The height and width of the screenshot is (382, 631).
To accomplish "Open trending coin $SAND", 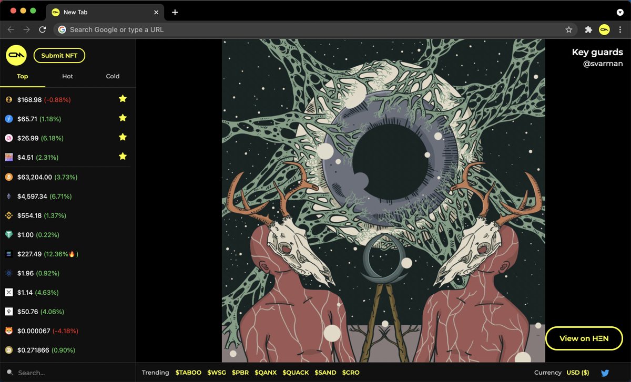I will [325, 373].
